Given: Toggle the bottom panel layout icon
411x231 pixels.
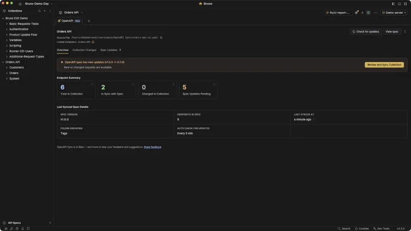Looking at the screenshot, I should click(x=399, y=4).
